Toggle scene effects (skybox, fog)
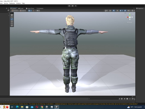The height and width of the screenshot is (109, 145). [121, 11]
